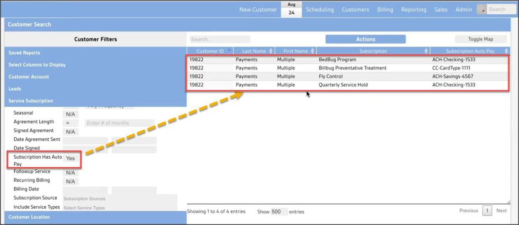This screenshot has height=225, width=519.
Task: Open the Reporting menu
Action: [x=414, y=10]
